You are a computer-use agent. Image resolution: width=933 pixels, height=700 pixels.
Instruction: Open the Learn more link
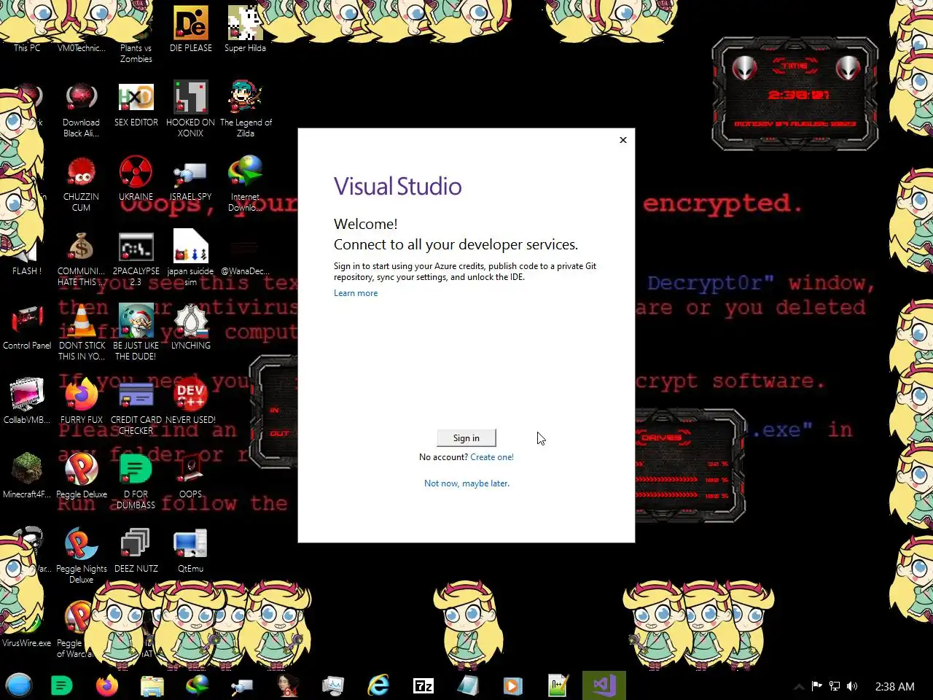tap(356, 293)
